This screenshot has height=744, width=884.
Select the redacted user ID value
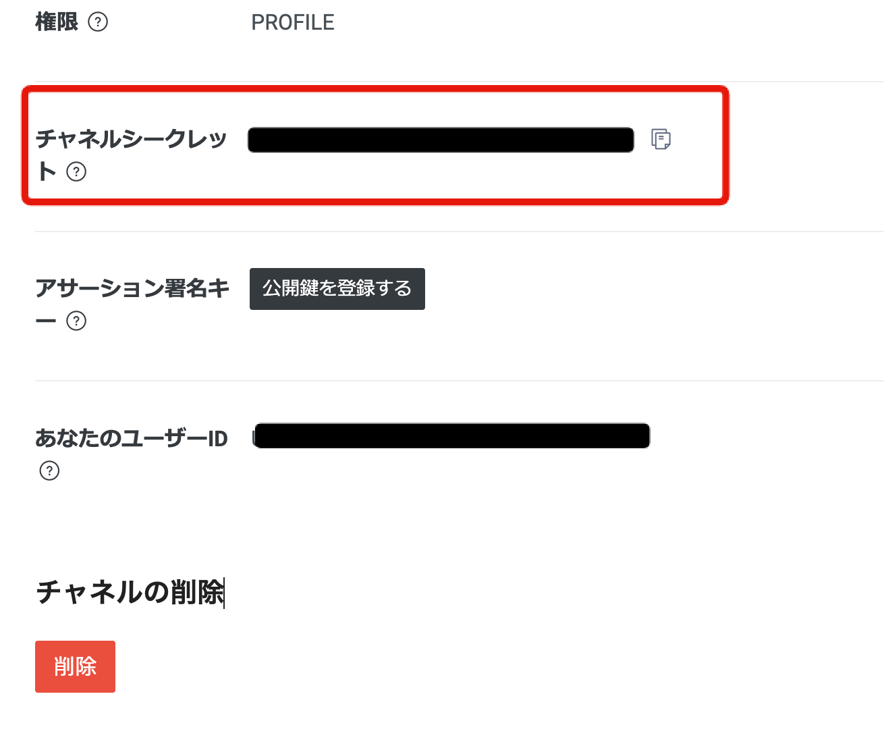click(x=451, y=435)
